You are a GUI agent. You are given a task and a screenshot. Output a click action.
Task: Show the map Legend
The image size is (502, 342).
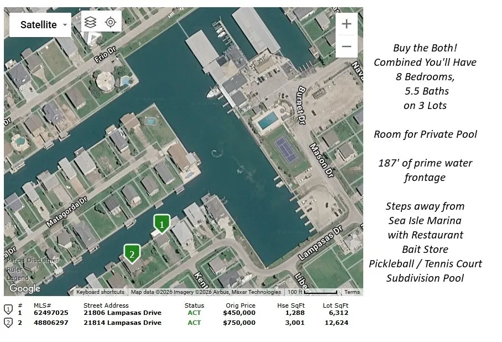18,278
